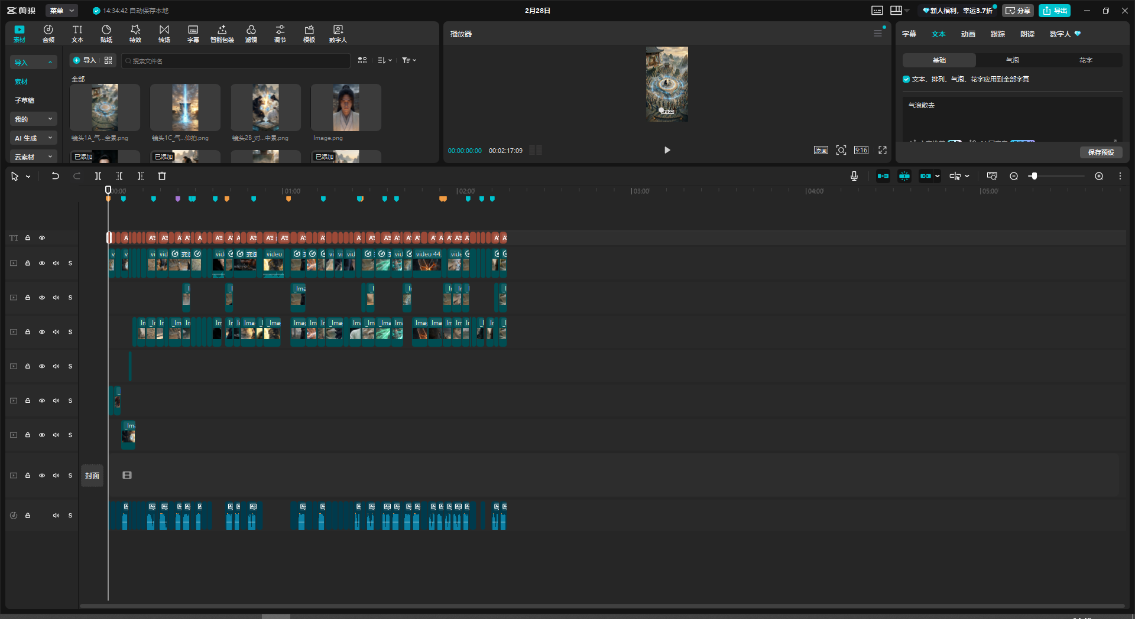Click the undo arrow in timeline toolbar

55,176
